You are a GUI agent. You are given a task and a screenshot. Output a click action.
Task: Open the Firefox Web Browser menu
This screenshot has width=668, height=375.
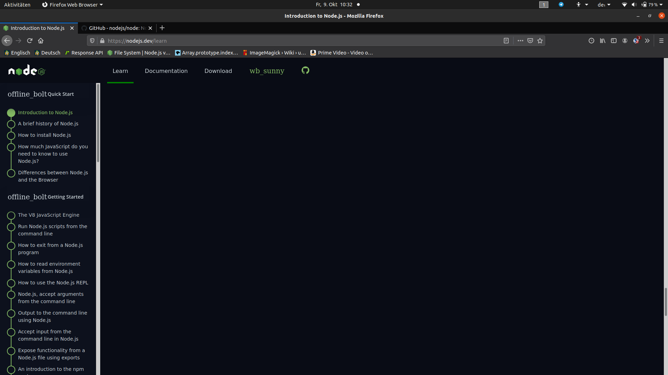pos(72,5)
